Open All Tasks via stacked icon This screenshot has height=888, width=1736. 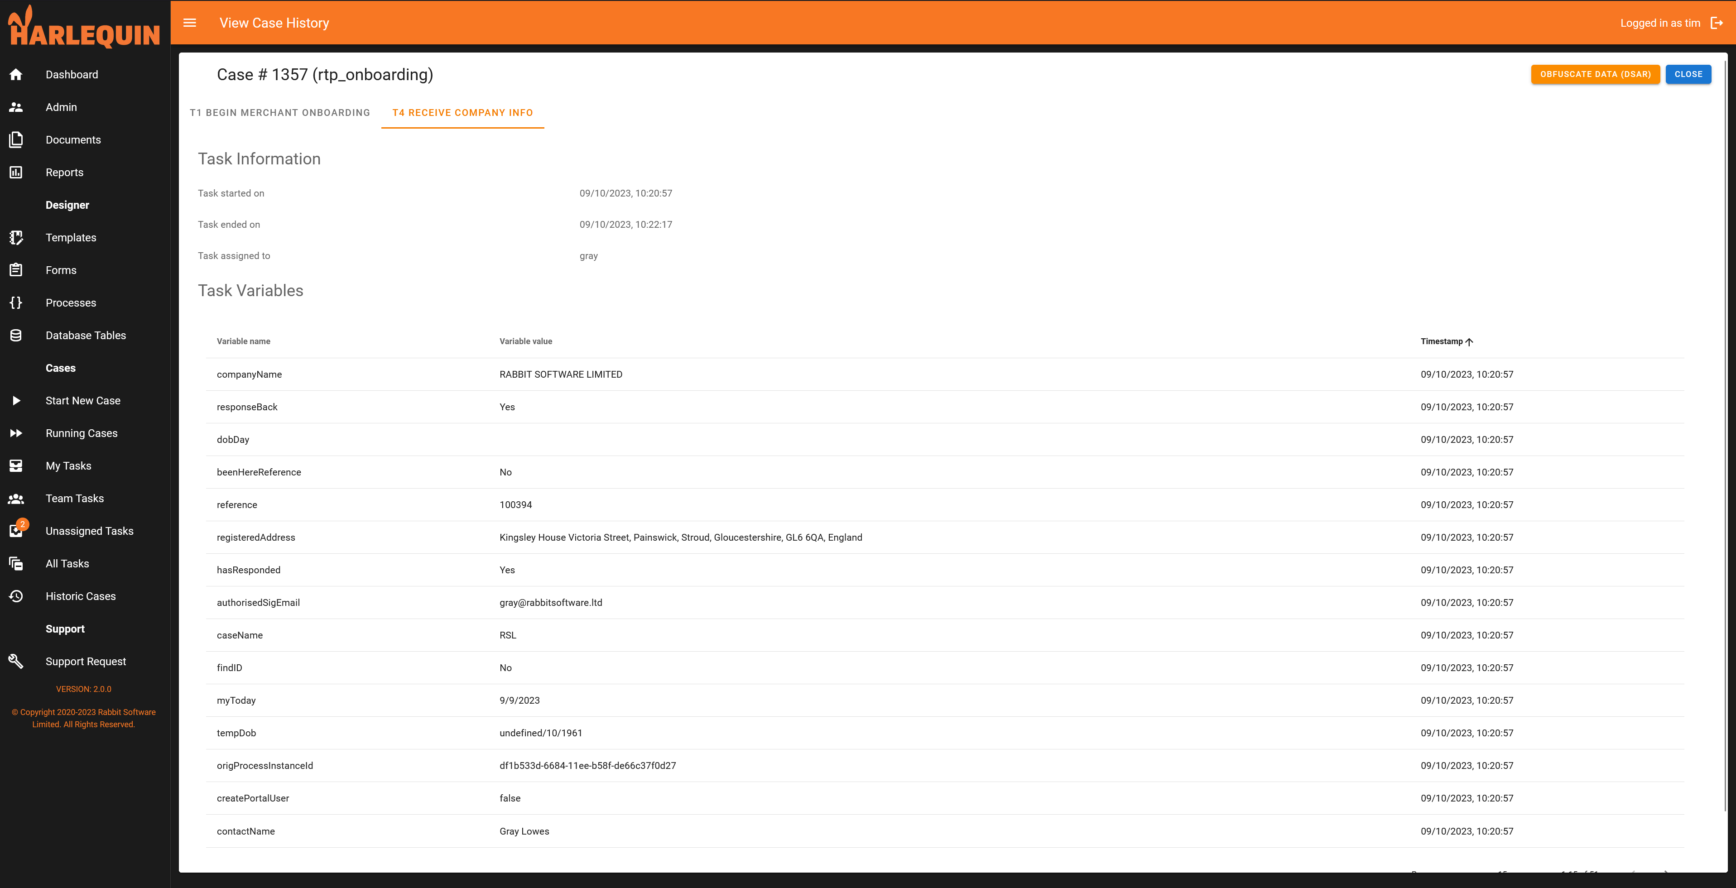(x=16, y=564)
